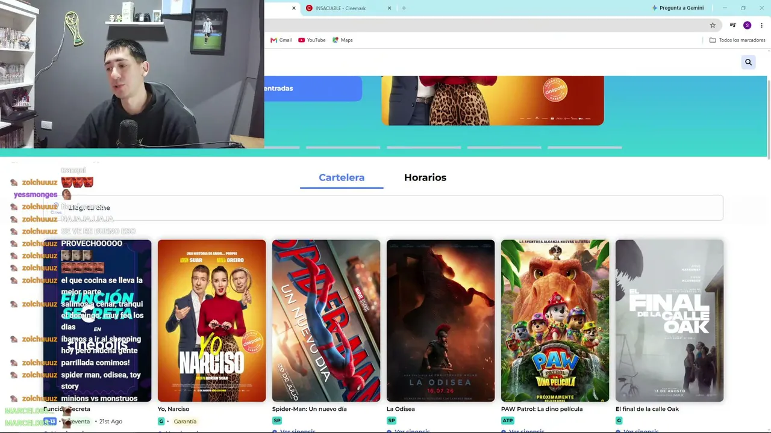The image size is (771, 433).
Task: Close the Chrome window
Action: point(761,8)
